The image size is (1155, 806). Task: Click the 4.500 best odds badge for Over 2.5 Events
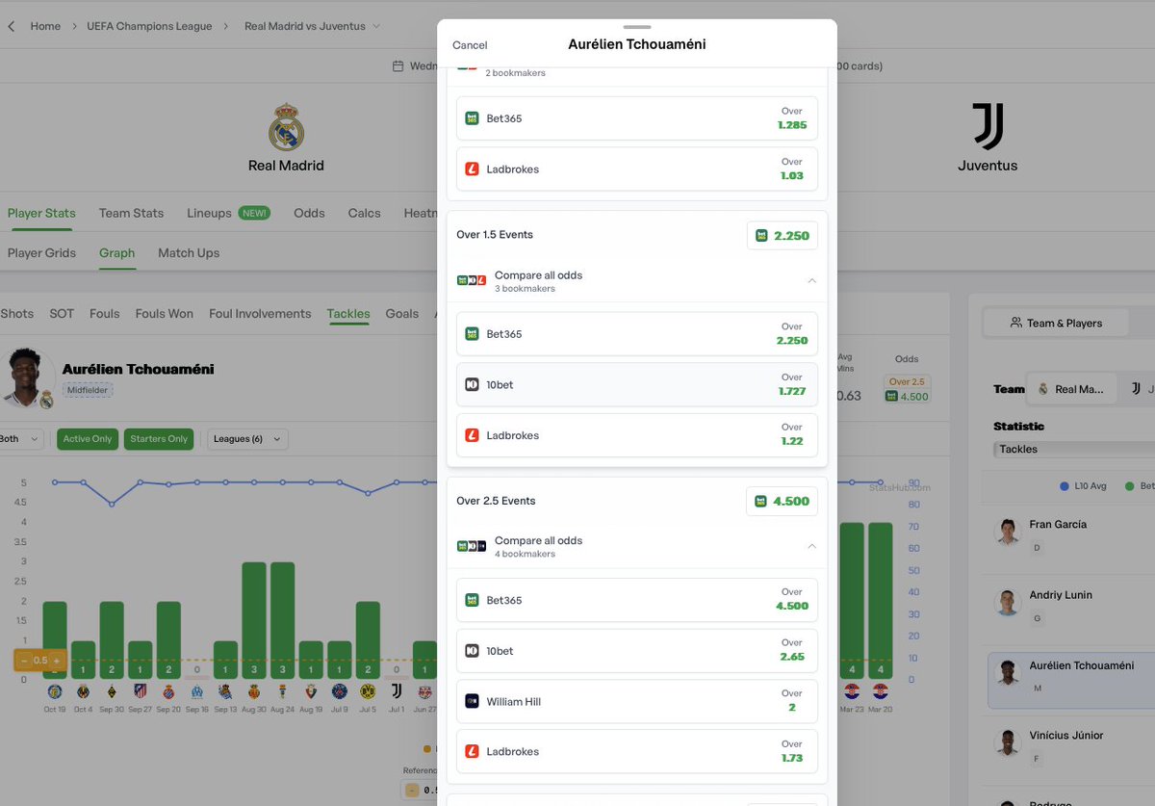pos(783,501)
